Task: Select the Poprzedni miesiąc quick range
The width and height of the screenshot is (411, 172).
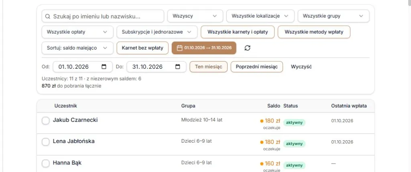Action: point(256,67)
